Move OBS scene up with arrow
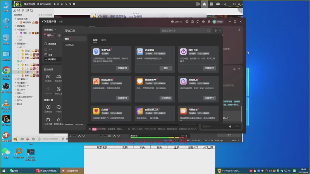Image resolution: width=310 pixels, height=174 pixels. click(x=79, y=136)
